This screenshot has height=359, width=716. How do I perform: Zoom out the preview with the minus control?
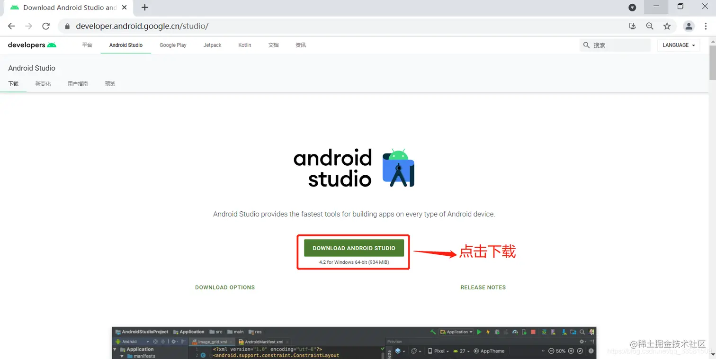click(x=551, y=351)
